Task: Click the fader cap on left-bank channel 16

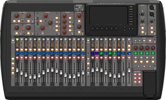Action: click(x=83, y=73)
